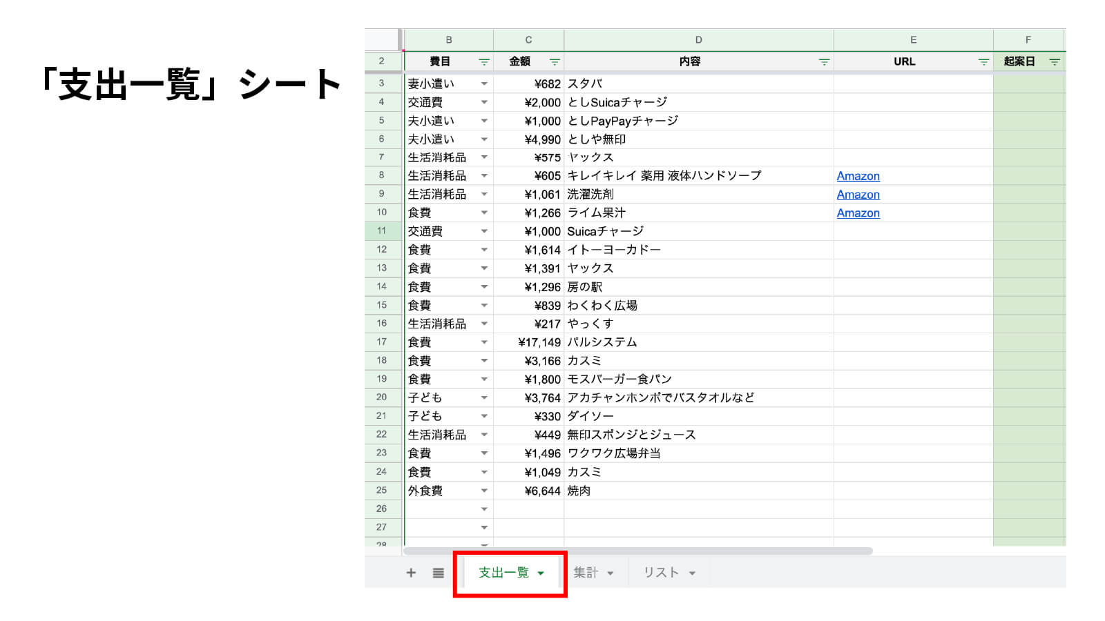Open filter icon on URL column header

pyautogui.click(x=983, y=62)
